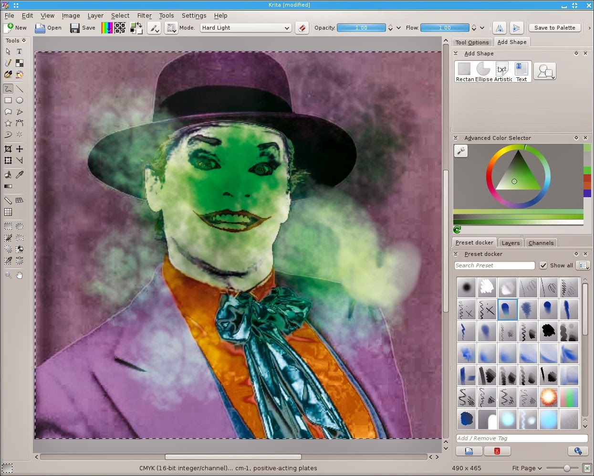Collapse the Add Shape docker
This screenshot has height=476, width=594.
pyautogui.click(x=456, y=53)
